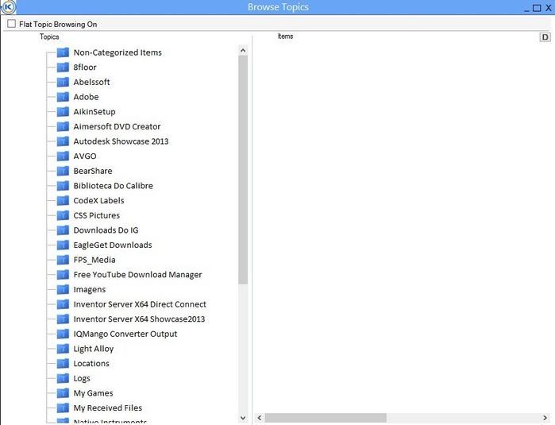Select Aimersoft DVD Creator topic
The height and width of the screenshot is (425, 555).
pos(118,126)
